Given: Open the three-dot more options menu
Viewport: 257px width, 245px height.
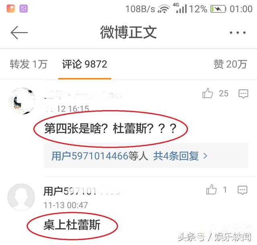Looking at the screenshot, I should [238, 33].
